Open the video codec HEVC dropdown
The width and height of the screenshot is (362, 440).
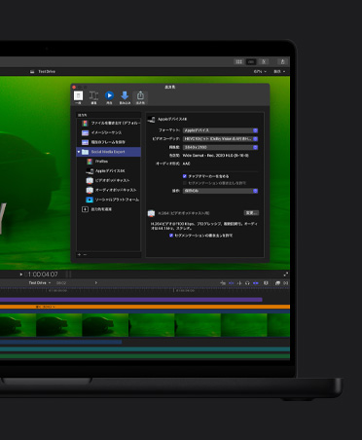pyautogui.click(x=220, y=139)
